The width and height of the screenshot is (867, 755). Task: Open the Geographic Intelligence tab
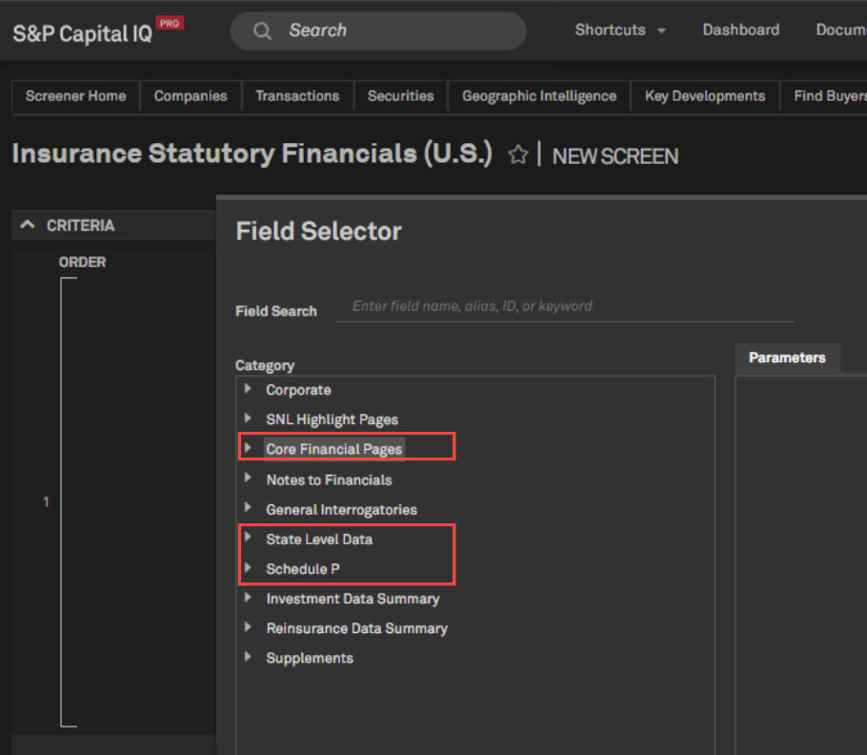coord(539,96)
